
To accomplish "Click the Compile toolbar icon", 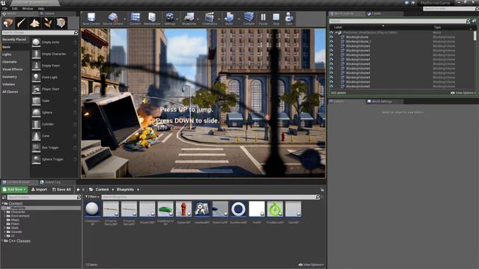I will click(248, 17).
